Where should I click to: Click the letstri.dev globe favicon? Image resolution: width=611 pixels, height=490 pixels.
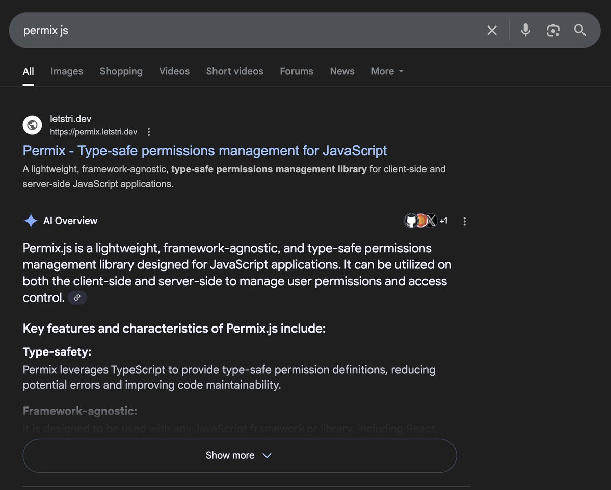(32, 125)
